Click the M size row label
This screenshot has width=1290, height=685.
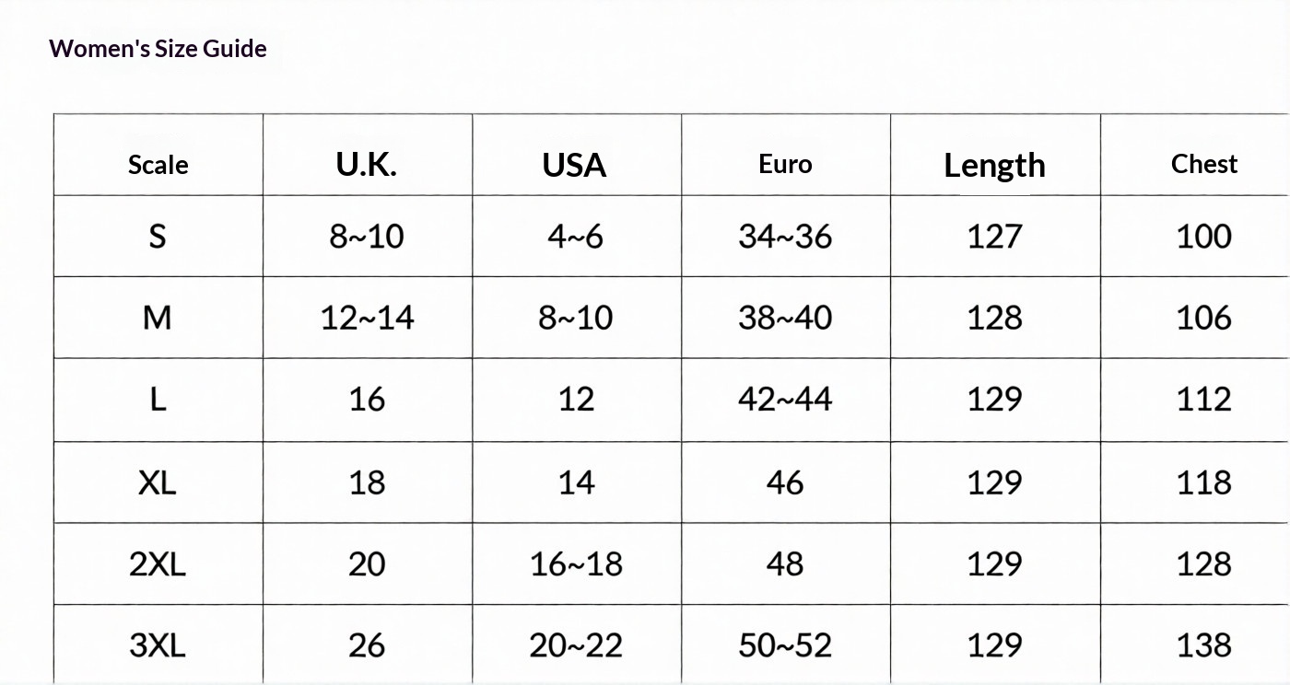[x=158, y=319]
